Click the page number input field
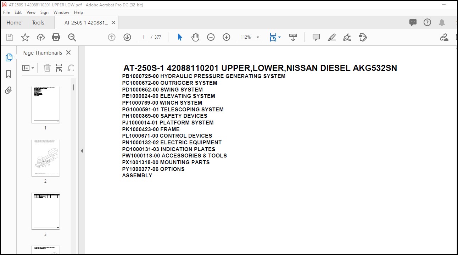This screenshot has width=458, height=255. pos(144,37)
